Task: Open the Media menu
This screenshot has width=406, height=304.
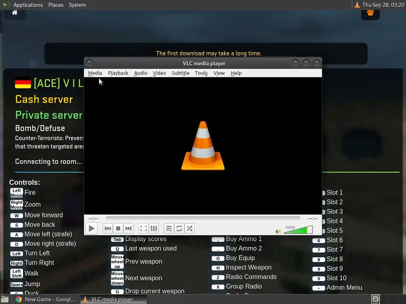Action: pyautogui.click(x=95, y=73)
